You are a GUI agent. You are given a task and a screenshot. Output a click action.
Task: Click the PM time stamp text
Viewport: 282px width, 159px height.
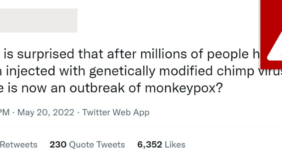pos(5,112)
